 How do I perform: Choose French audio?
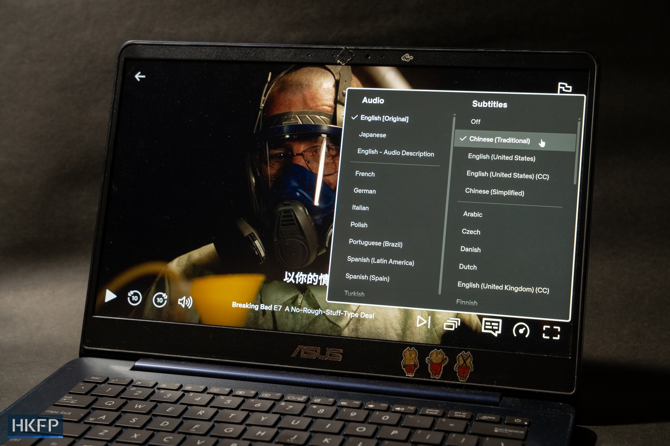365,174
